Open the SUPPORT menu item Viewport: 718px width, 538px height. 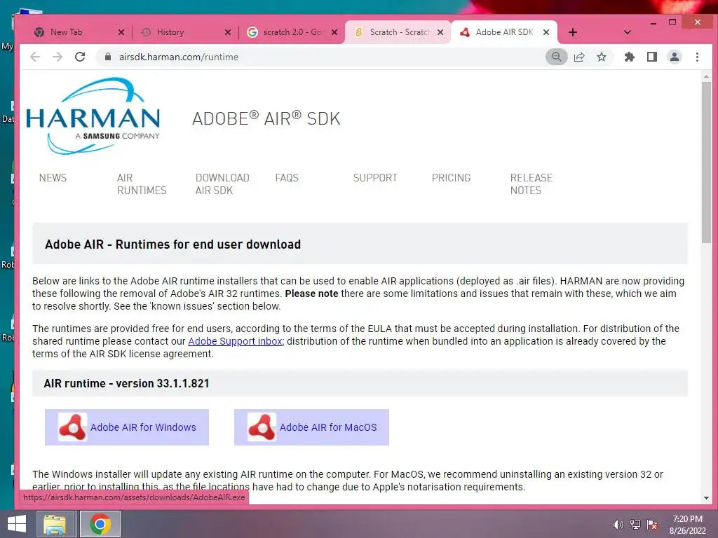(375, 177)
